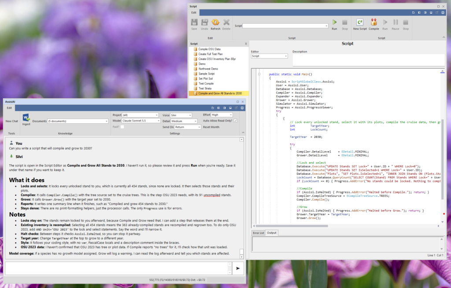
Task: Click the dock-right layout icon in AssisiAI ribbon
Action: click(x=224, y=108)
